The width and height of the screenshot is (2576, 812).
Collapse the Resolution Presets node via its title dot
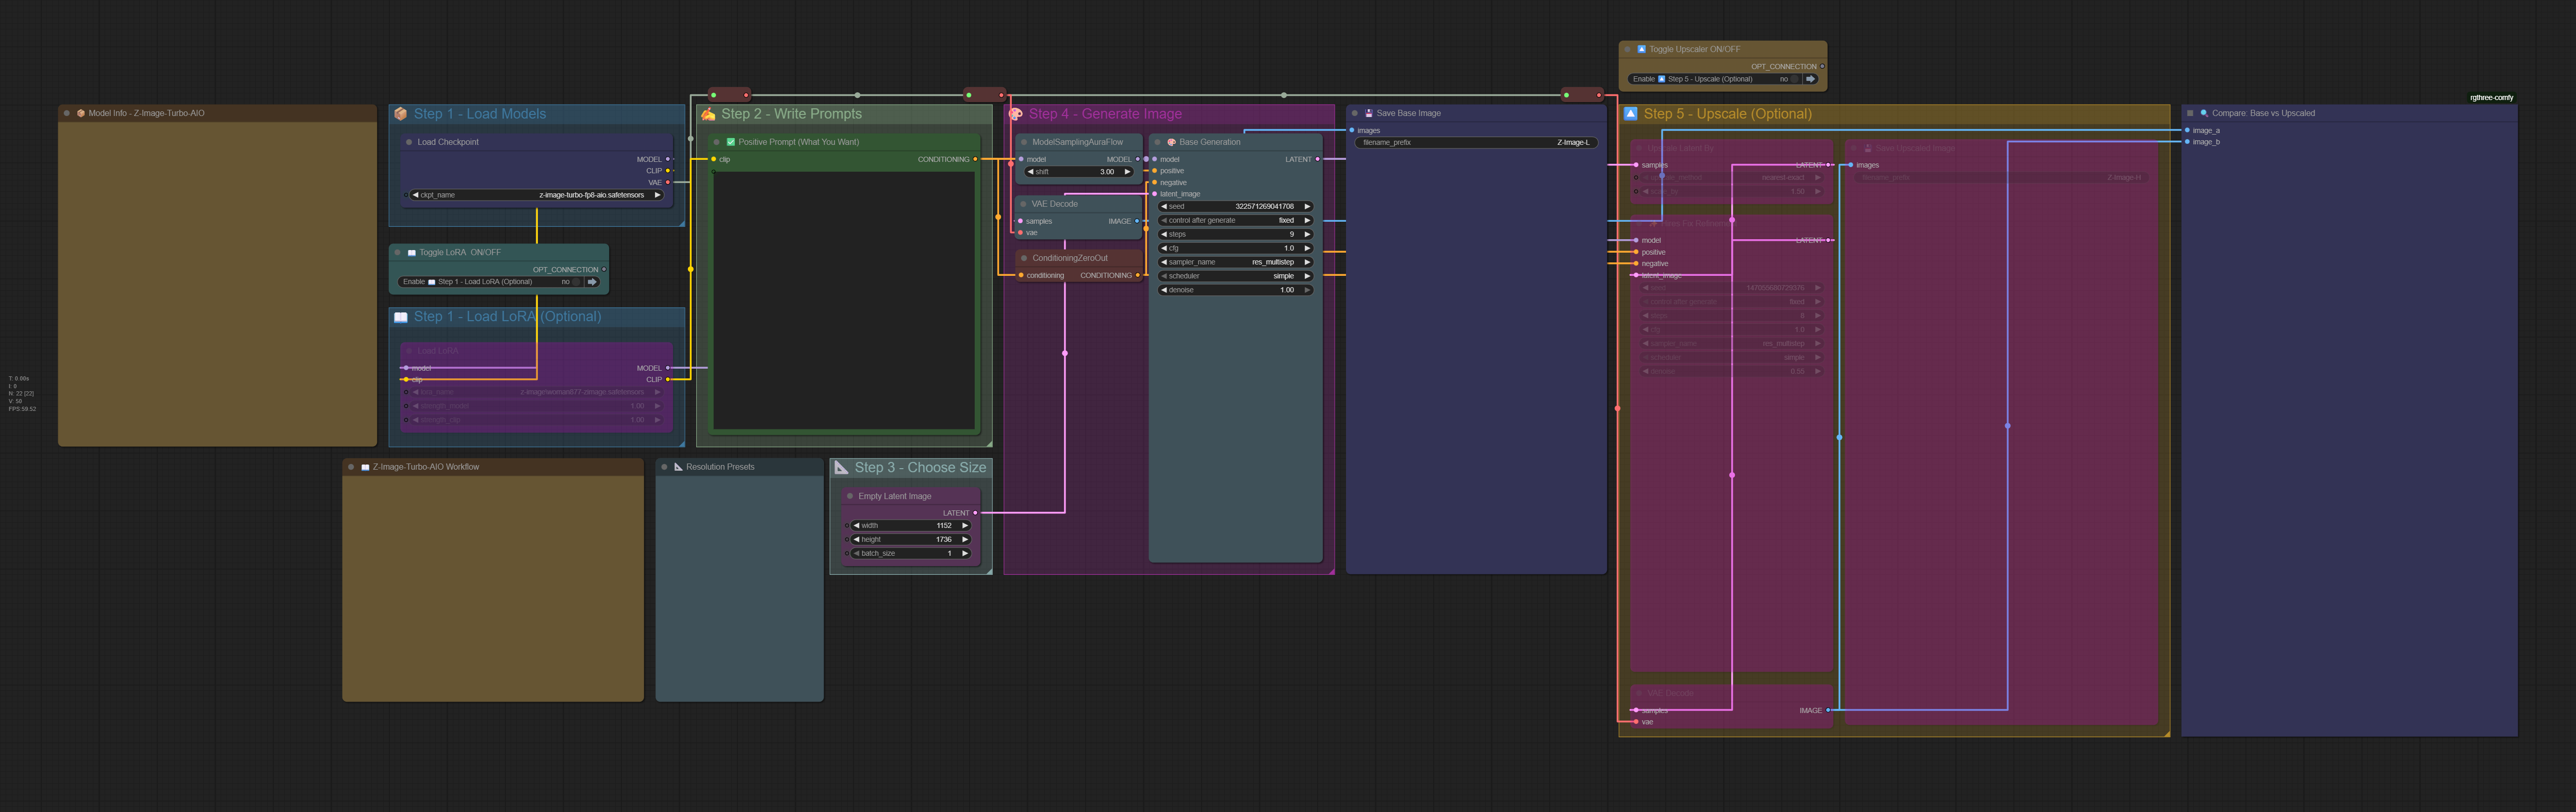point(664,467)
